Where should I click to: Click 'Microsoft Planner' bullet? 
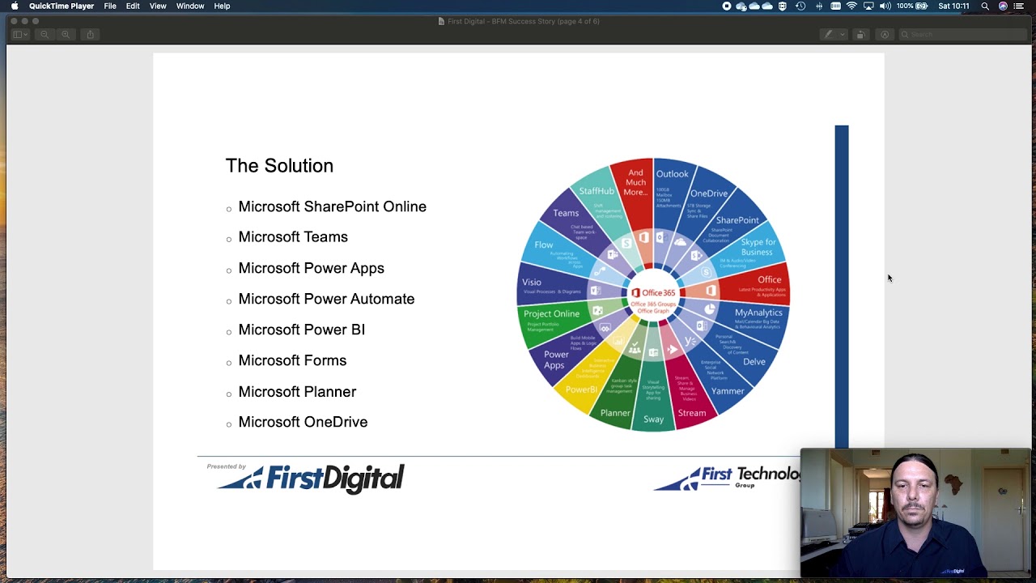pos(297,391)
